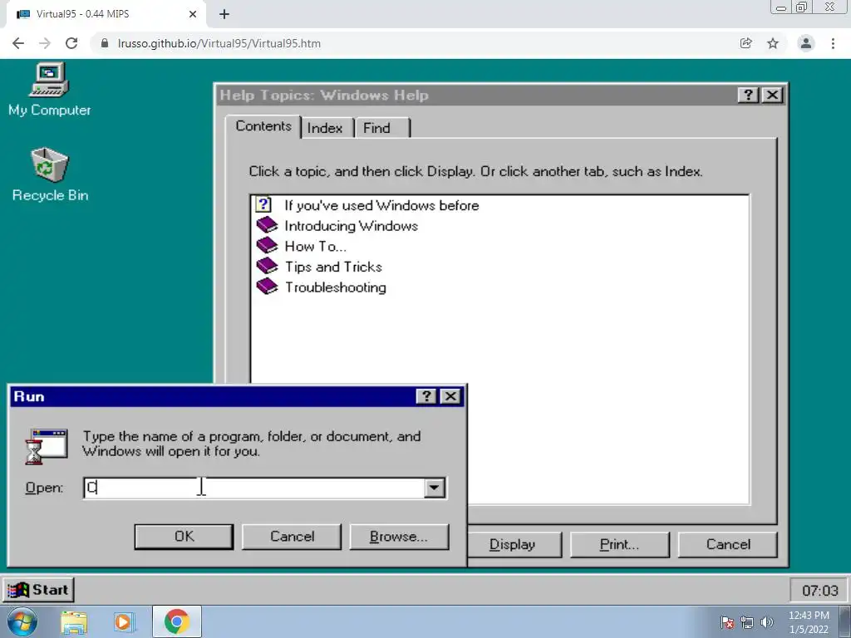Click the Open text input field
The height and width of the screenshot is (638, 851).
[x=254, y=488]
